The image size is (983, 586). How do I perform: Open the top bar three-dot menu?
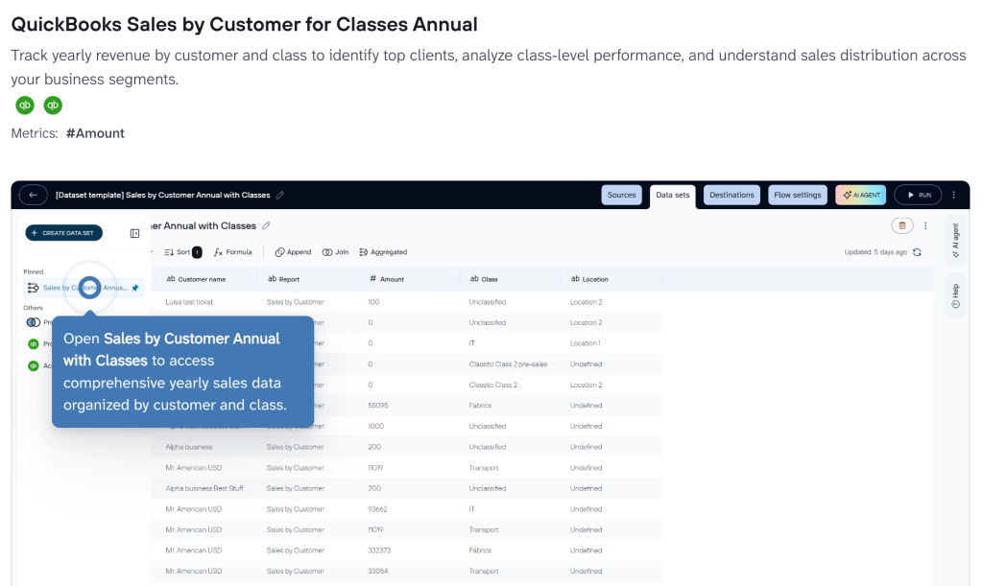tap(954, 195)
